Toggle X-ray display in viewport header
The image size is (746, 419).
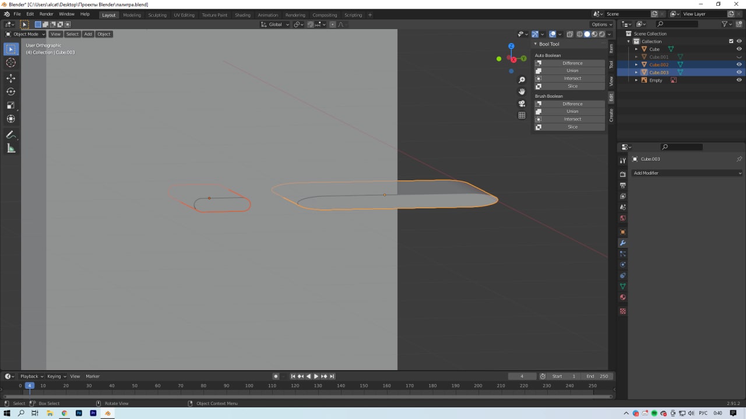(x=570, y=34)
